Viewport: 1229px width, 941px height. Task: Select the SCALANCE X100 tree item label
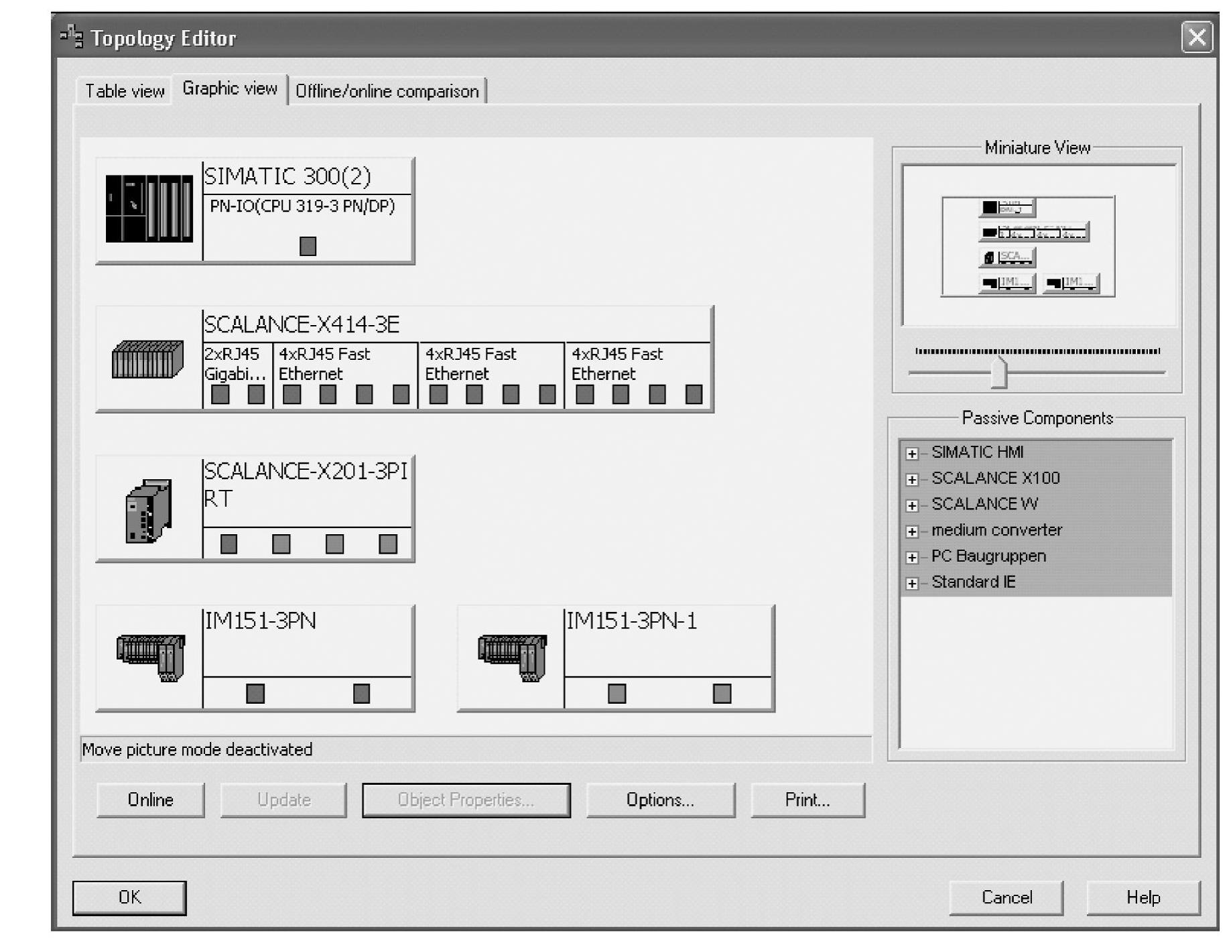point(995,478)
